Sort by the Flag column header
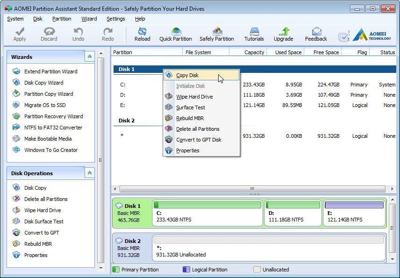The image size is (400, 278). pos(355,52)
